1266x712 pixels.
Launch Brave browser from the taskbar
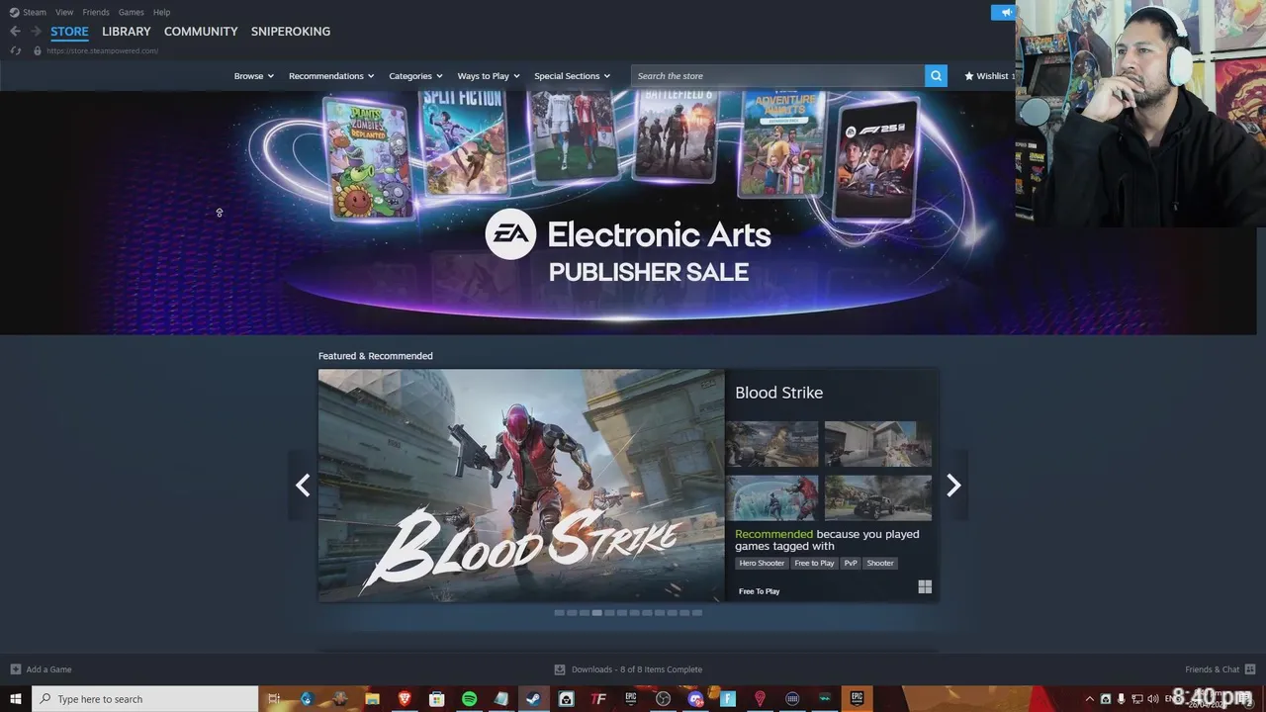coord(405,699)
